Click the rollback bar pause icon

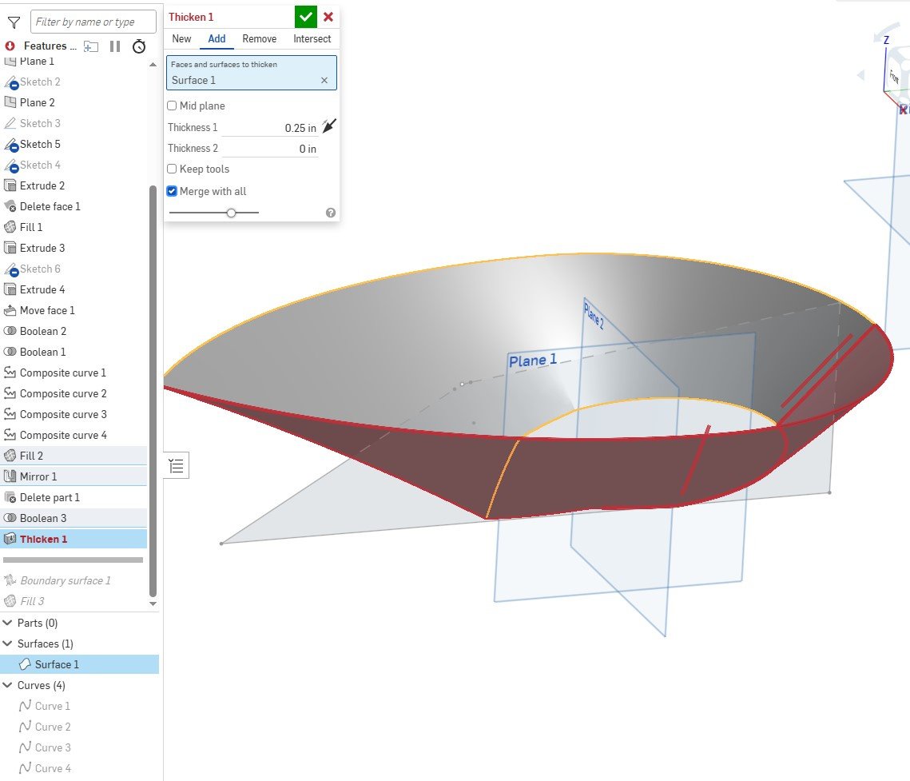pos(115,46)
